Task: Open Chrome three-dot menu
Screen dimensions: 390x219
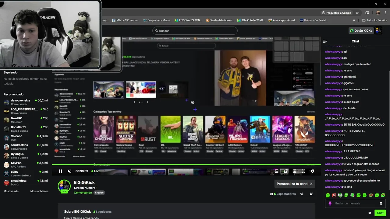Action: click(x=386, y=13)
